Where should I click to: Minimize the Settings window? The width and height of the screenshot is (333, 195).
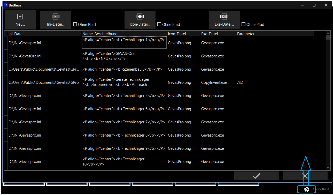(x=302, y=5)
